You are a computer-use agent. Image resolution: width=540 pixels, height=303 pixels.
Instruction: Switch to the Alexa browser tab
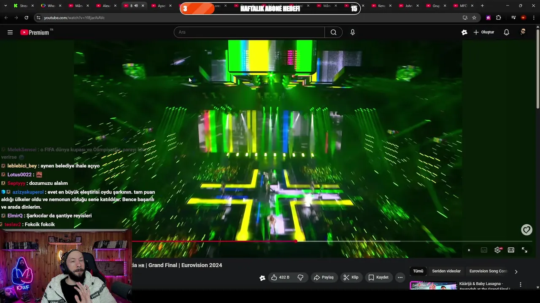(x=104, y=6)
